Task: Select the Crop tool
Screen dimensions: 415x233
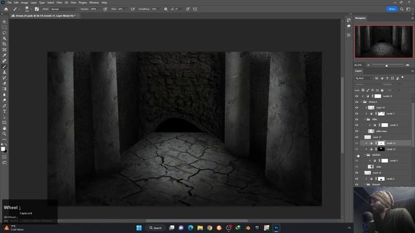Action: pyautogui.click(x=5, y=44)
